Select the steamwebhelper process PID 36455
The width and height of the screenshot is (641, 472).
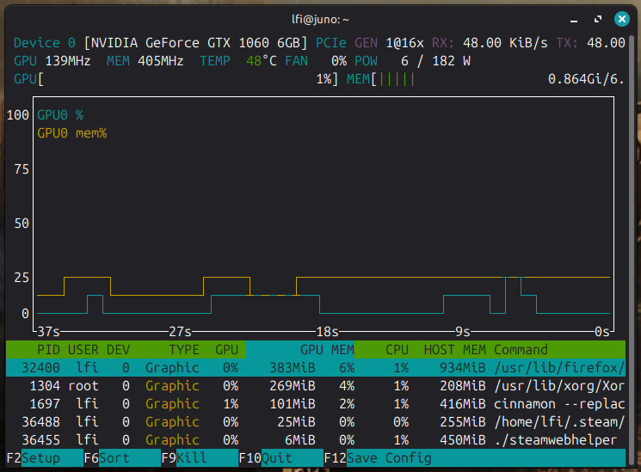(x=316, y=439)
